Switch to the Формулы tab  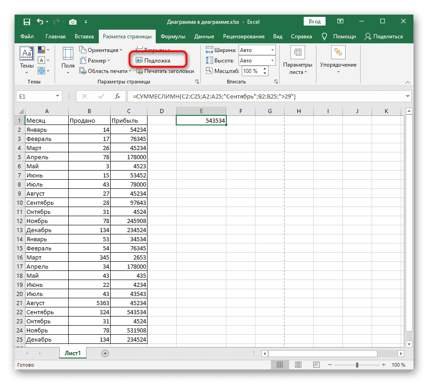pyautogui.click(x=173, y=36)
